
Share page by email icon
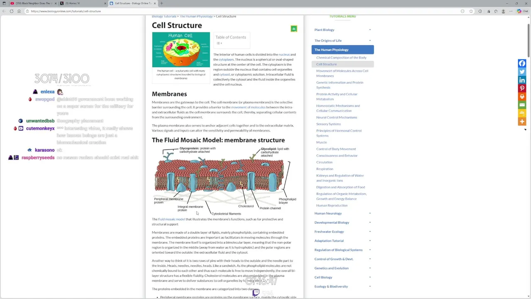click(522, 105)
